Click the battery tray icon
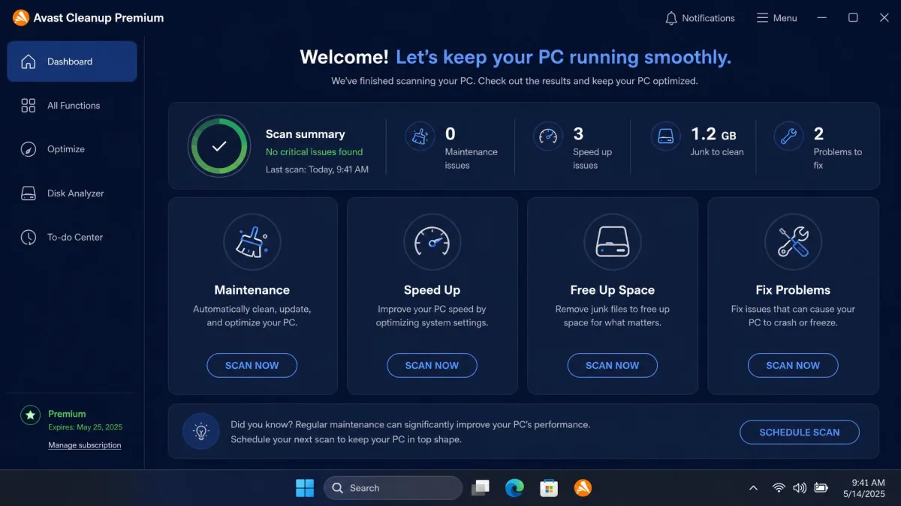This screenshot has width=901, height=506. pos(821,488)
